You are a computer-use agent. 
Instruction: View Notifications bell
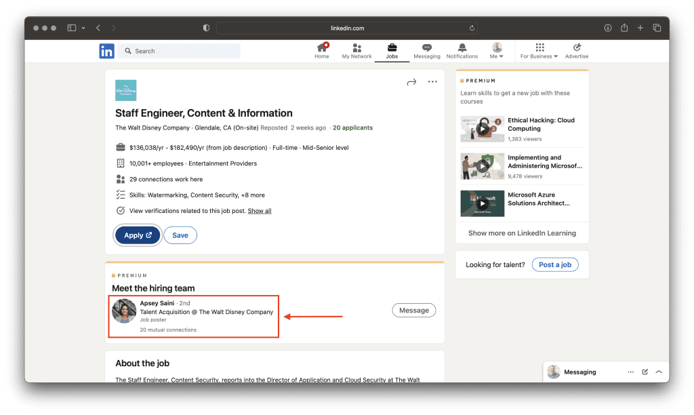462,51
